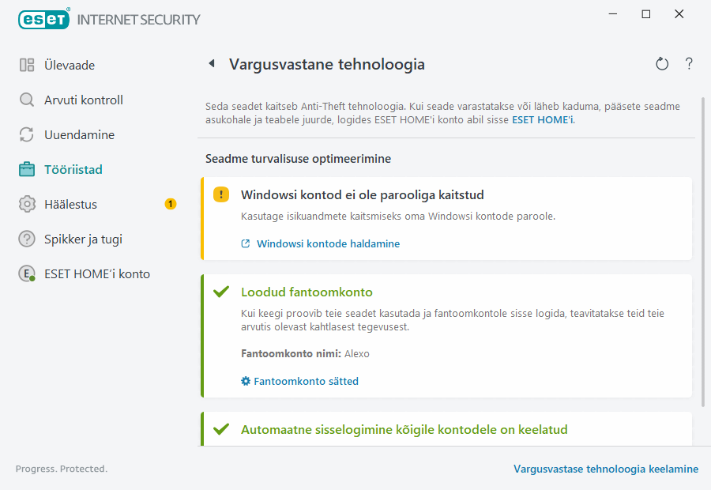Collapse back with the arrow beside Vargusvastane tehnoloogia

pyautogui.click(x=211, y=64)
